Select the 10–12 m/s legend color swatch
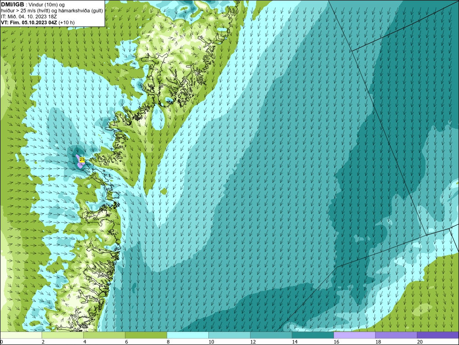This screenshot has width=459, height=345. (229, 335)
